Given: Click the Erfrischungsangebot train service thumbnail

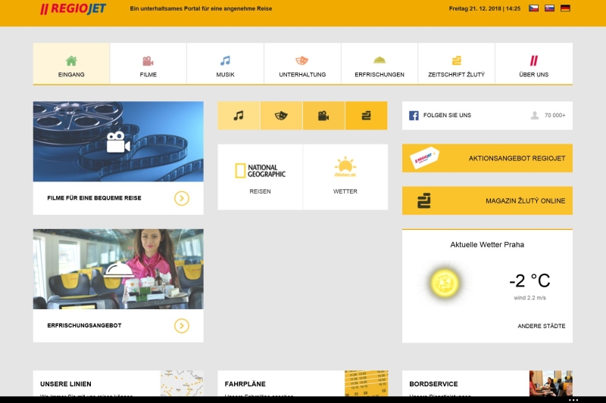Looking at the screenshot, I should click(x=118, y=269).
